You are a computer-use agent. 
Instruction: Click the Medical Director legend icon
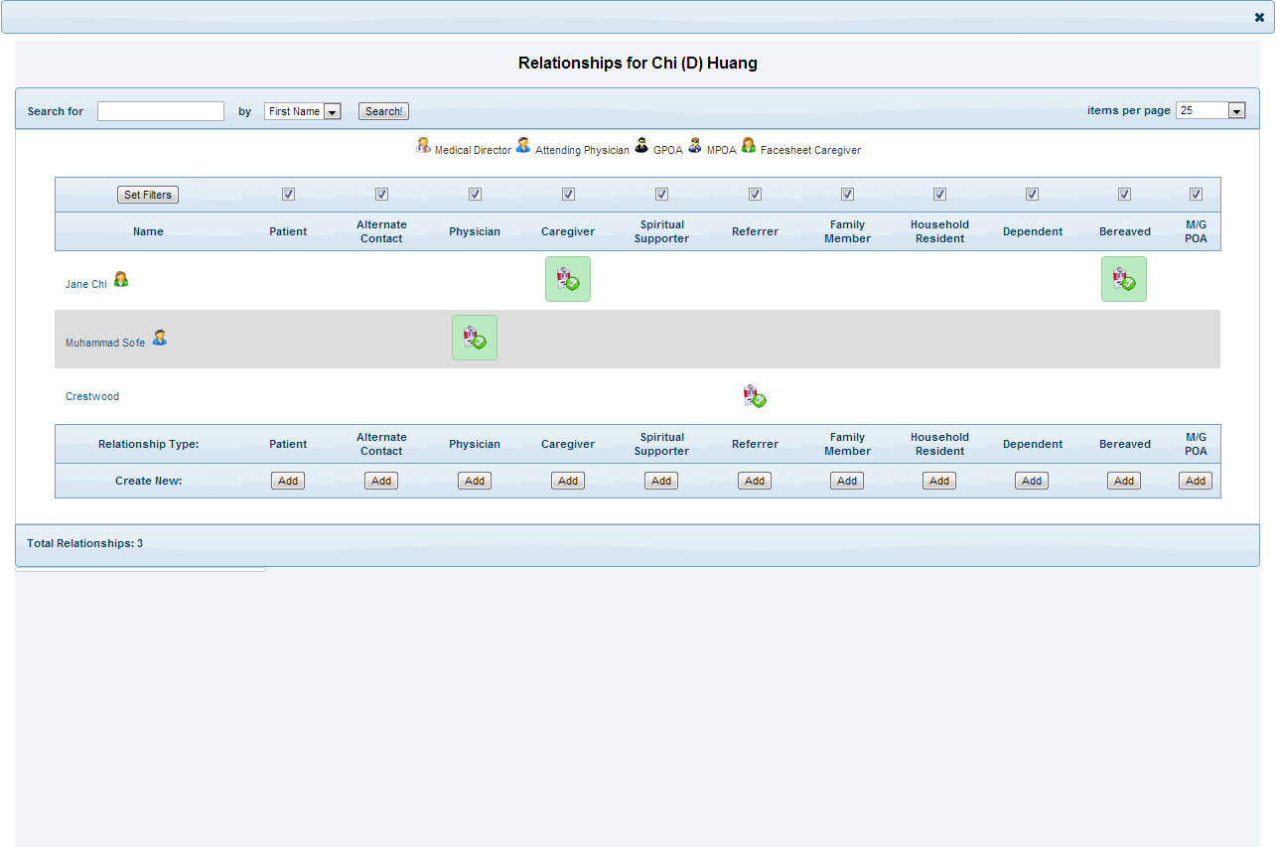(423, 146)
